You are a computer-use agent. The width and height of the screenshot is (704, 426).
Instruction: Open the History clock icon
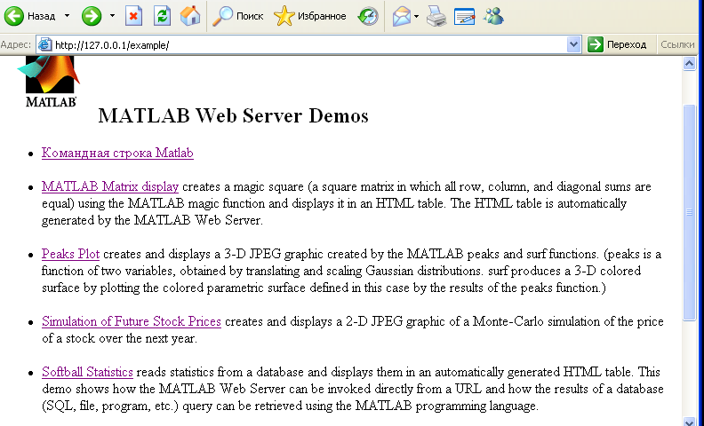click(x=368, y=17)
